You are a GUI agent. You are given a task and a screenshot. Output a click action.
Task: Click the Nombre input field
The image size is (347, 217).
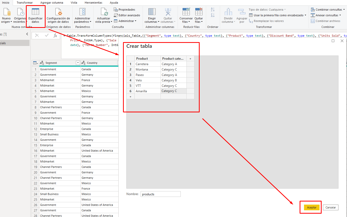click(161, 194)
